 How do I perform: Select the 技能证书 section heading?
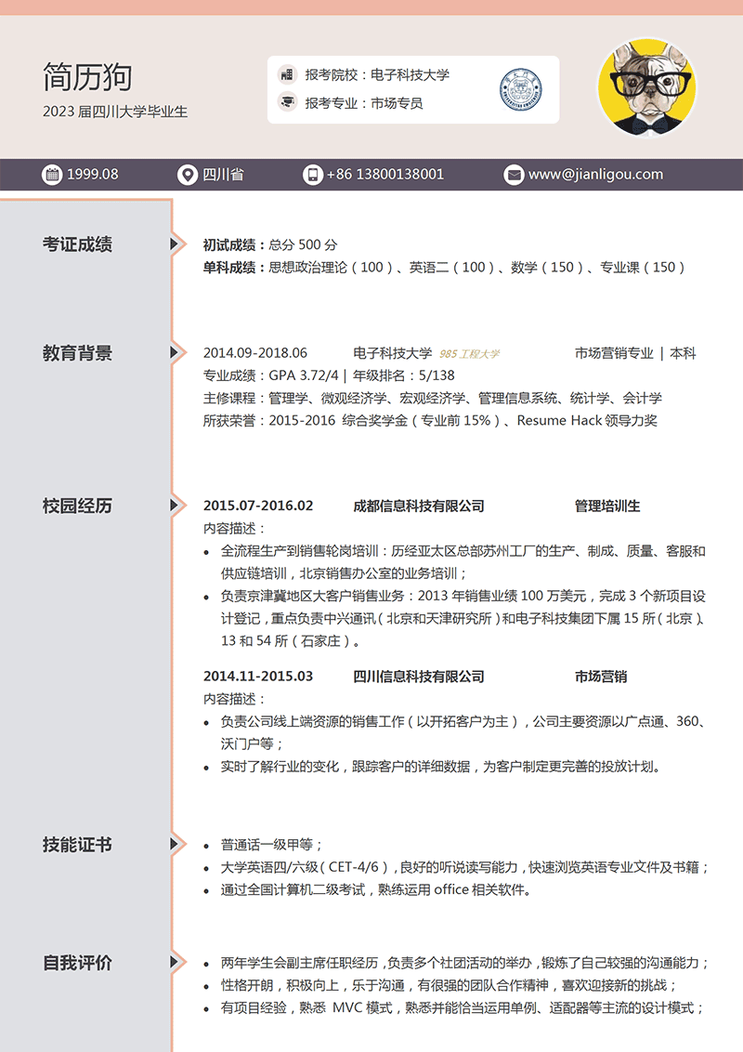click(x=77, y=844)
